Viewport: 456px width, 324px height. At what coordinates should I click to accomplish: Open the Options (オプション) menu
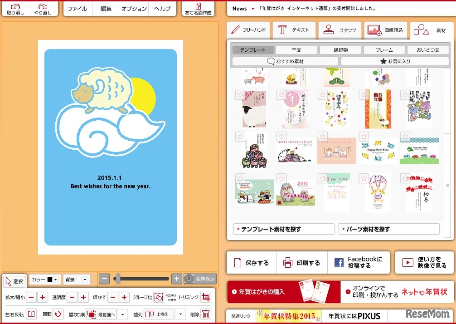[134, 9]
